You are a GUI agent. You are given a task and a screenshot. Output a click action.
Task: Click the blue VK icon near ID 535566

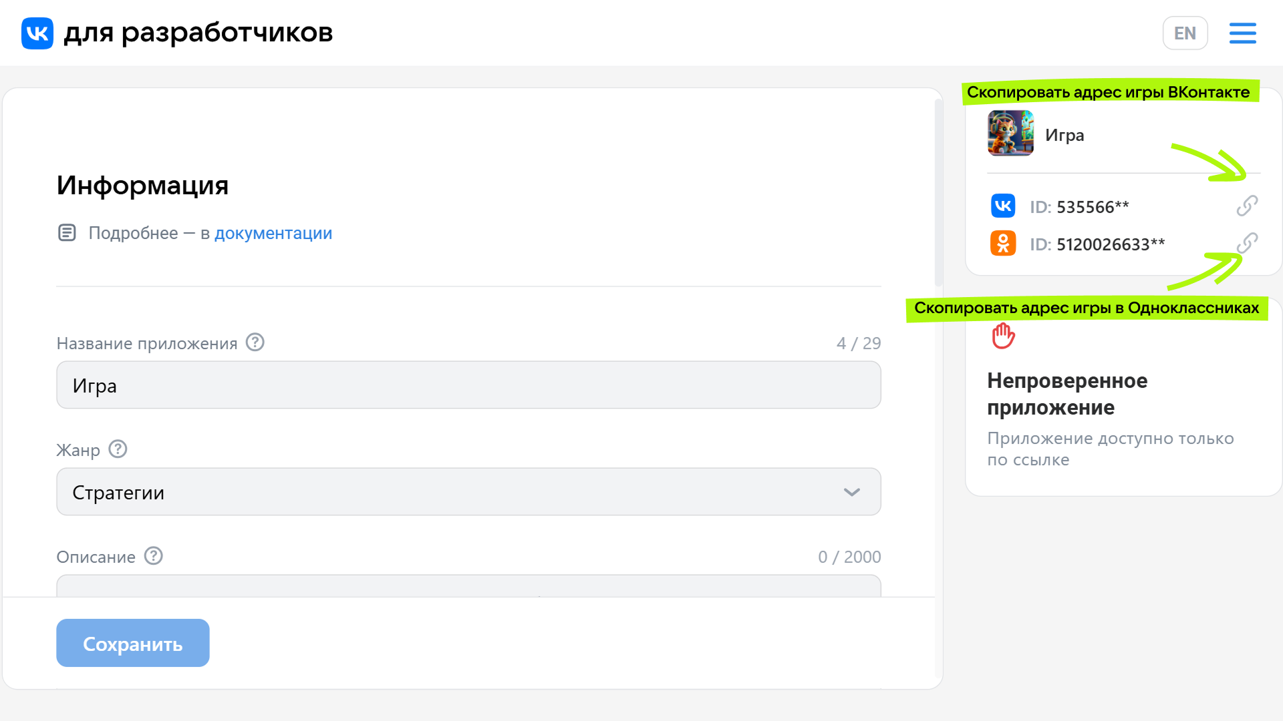click(1003, 206)
